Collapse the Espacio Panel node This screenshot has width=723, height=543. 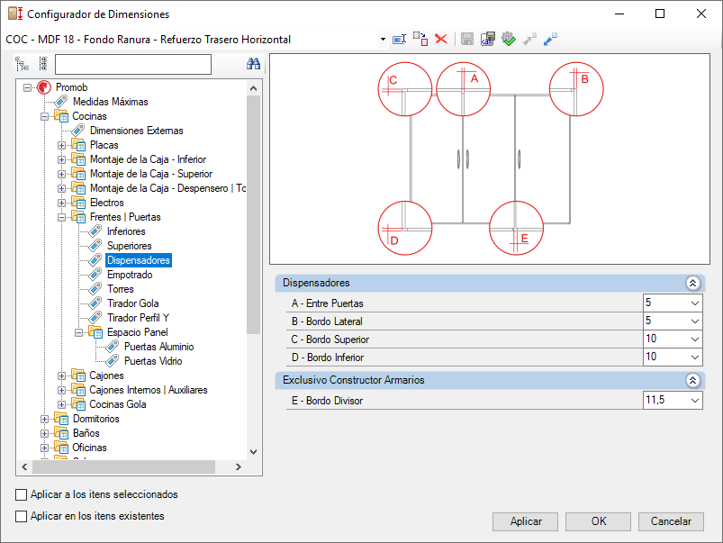point(78,332)
